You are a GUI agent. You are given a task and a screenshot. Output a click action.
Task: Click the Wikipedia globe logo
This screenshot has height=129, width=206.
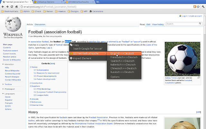pos(13,24)
